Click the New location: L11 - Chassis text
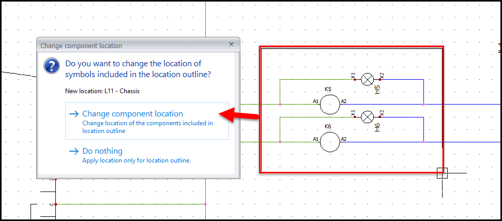This screenshot has width=502, height=221. pos(102,91)
